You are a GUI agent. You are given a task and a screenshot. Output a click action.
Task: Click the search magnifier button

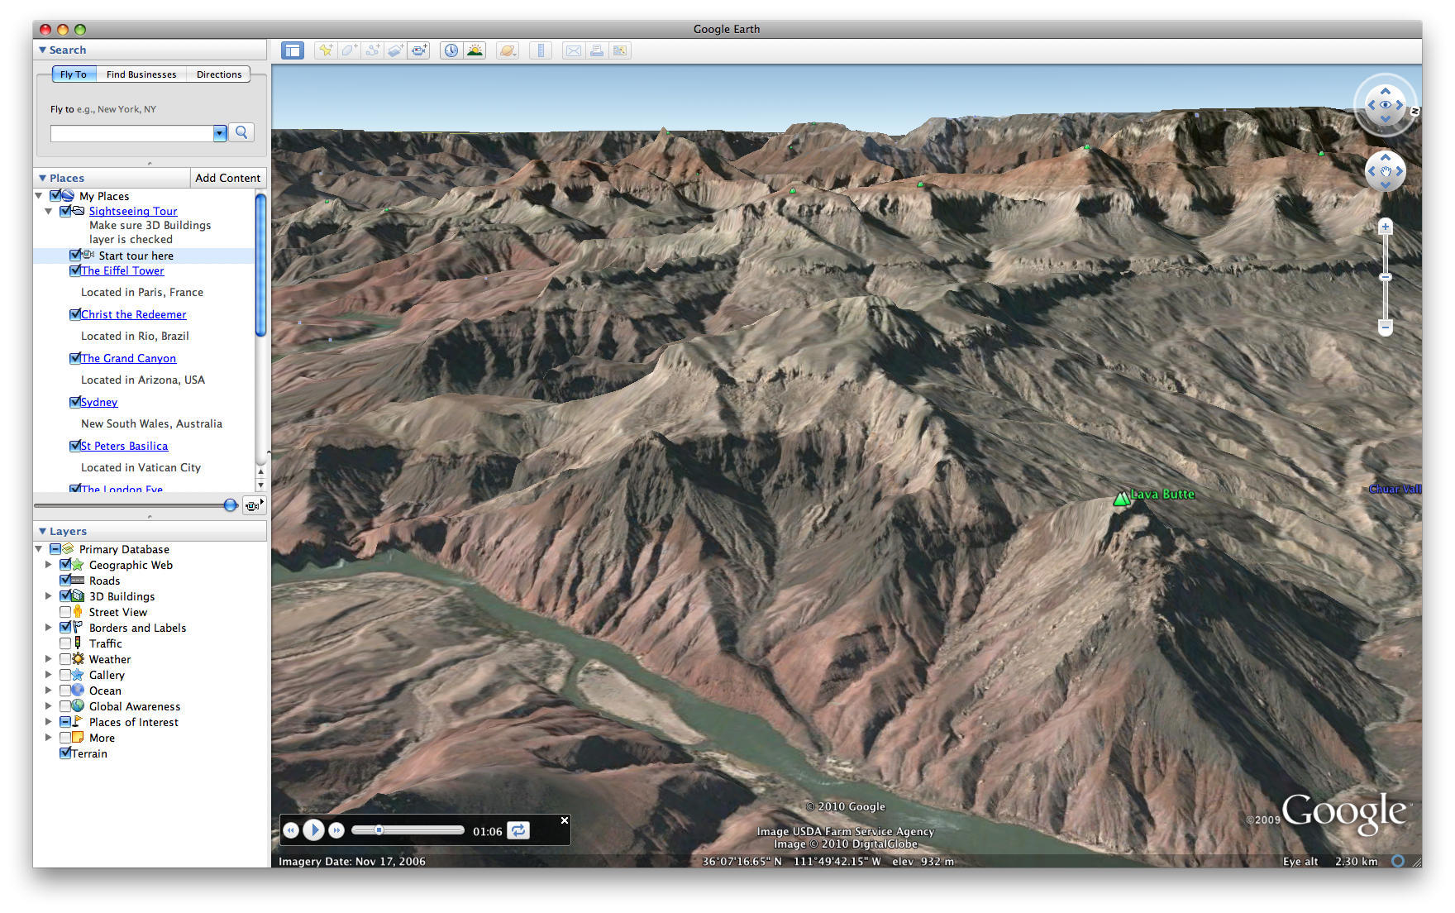pyautogui.click(x=241, y=132)
